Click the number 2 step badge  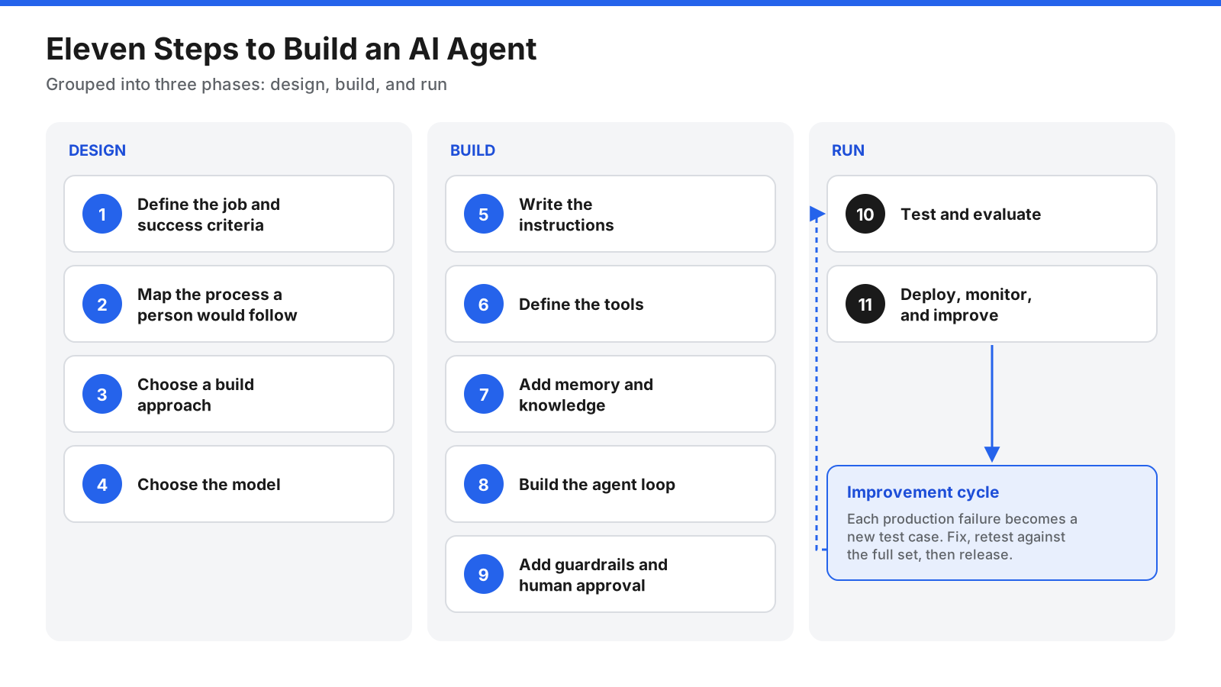point(102,304)
